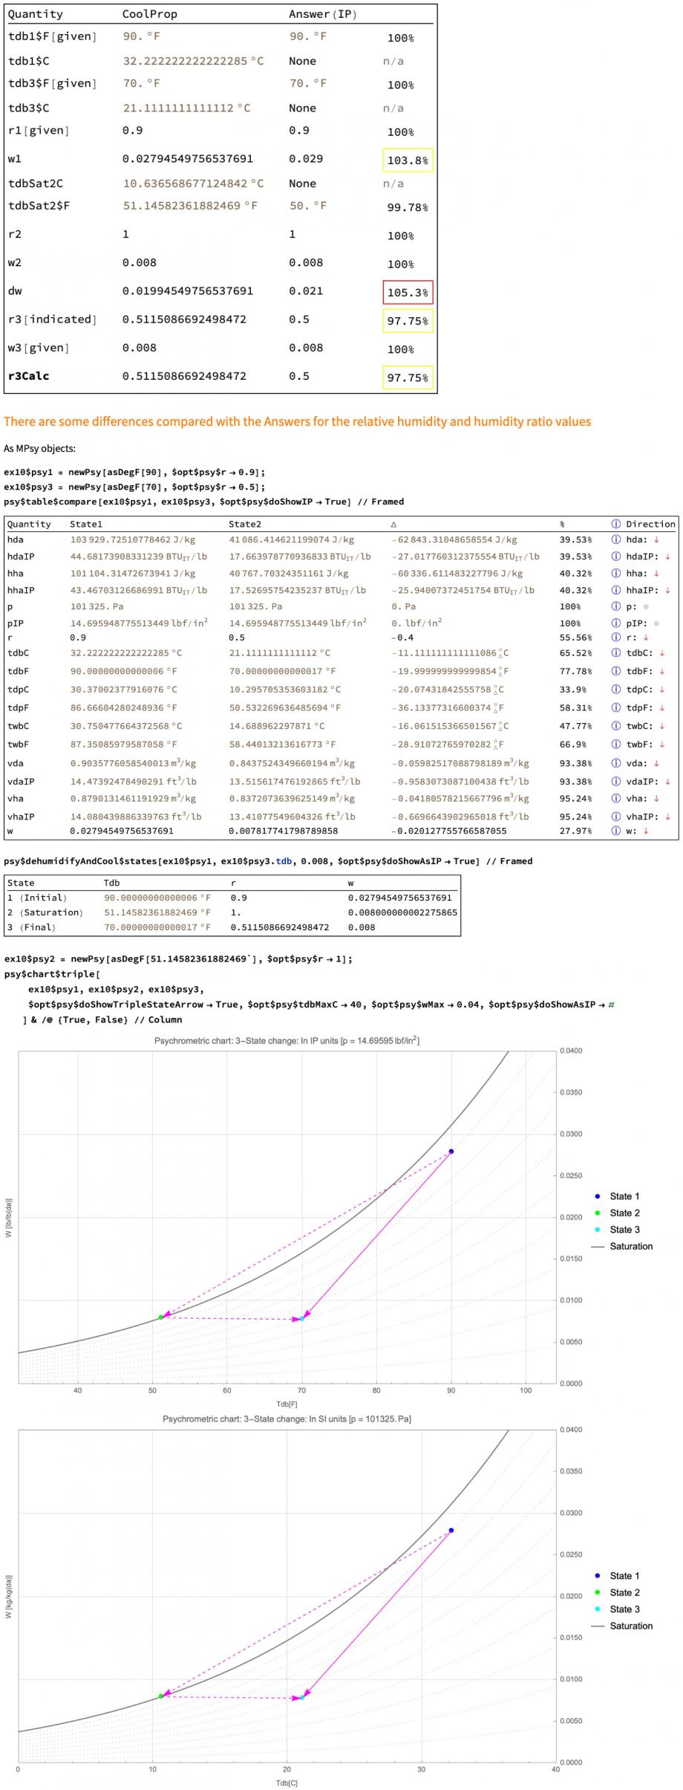Click the yellow-boxed 103.8% w1 value
Image resolution: width=683 pixels, height=1790 pixels.
pyautogui.click(x=408, y=160)
